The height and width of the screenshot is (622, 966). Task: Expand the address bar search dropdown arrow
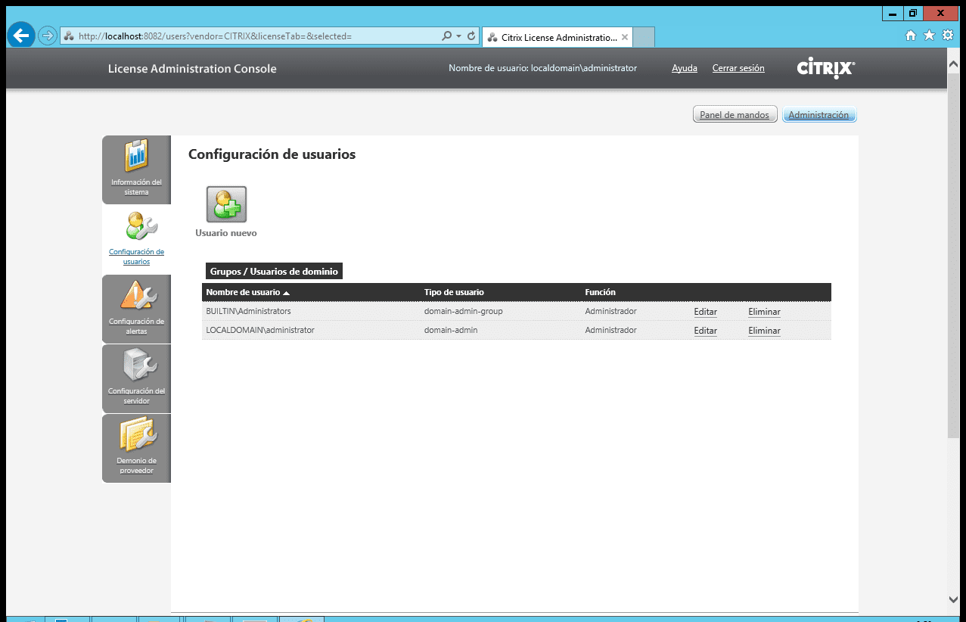458,36
